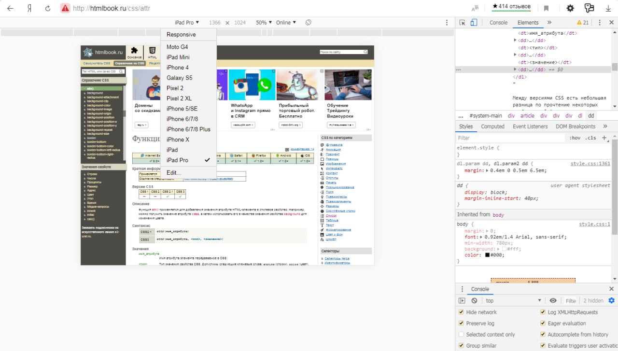Open the browser tabs/collections icon
Screen dimensions: 618x351
point(589,8)
